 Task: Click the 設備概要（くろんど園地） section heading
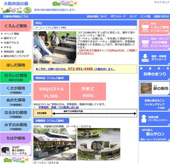coord(51,120)
